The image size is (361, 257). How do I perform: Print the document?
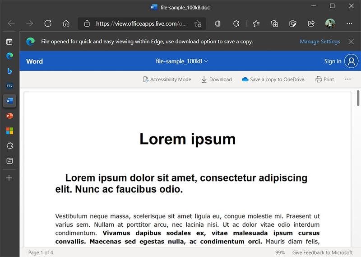[x=325, y=79]
